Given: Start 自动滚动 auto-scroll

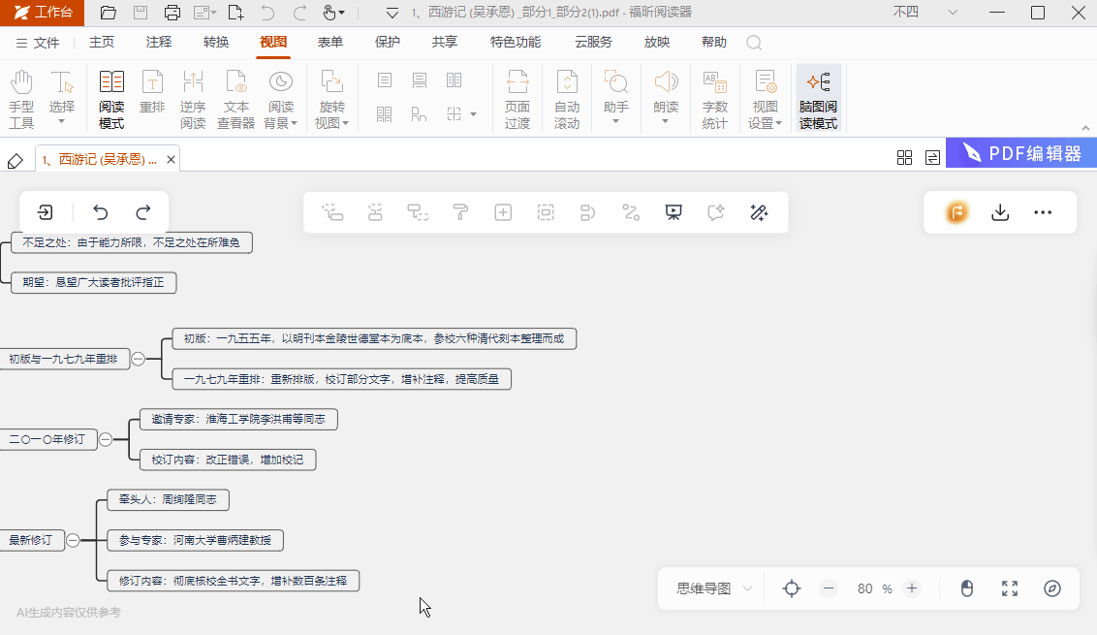Looking at the screenshot, I should click(x=566, y=97).
